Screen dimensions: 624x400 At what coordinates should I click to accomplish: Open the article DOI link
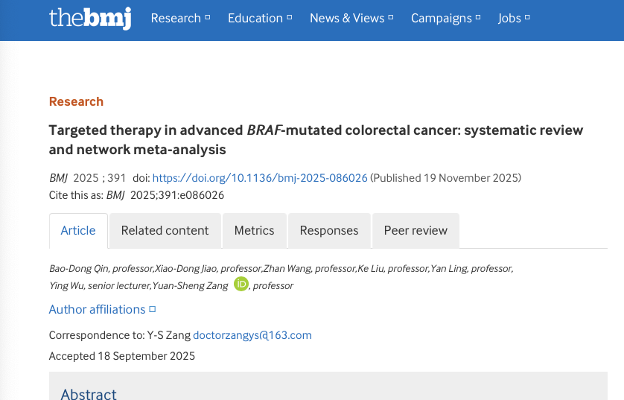pos(260,178)
